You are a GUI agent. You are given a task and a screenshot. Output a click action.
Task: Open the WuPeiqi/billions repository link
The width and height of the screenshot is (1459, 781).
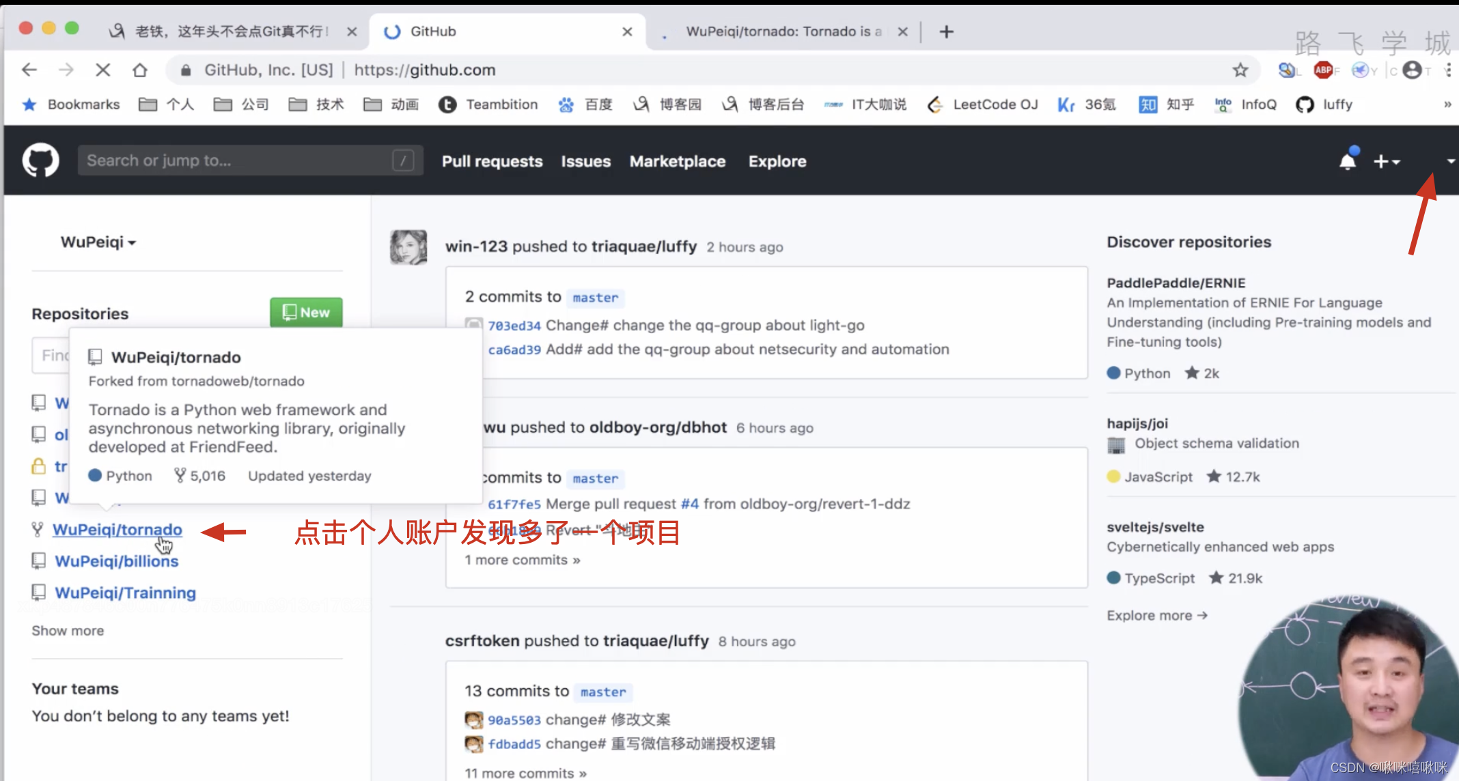pos(117,560)
